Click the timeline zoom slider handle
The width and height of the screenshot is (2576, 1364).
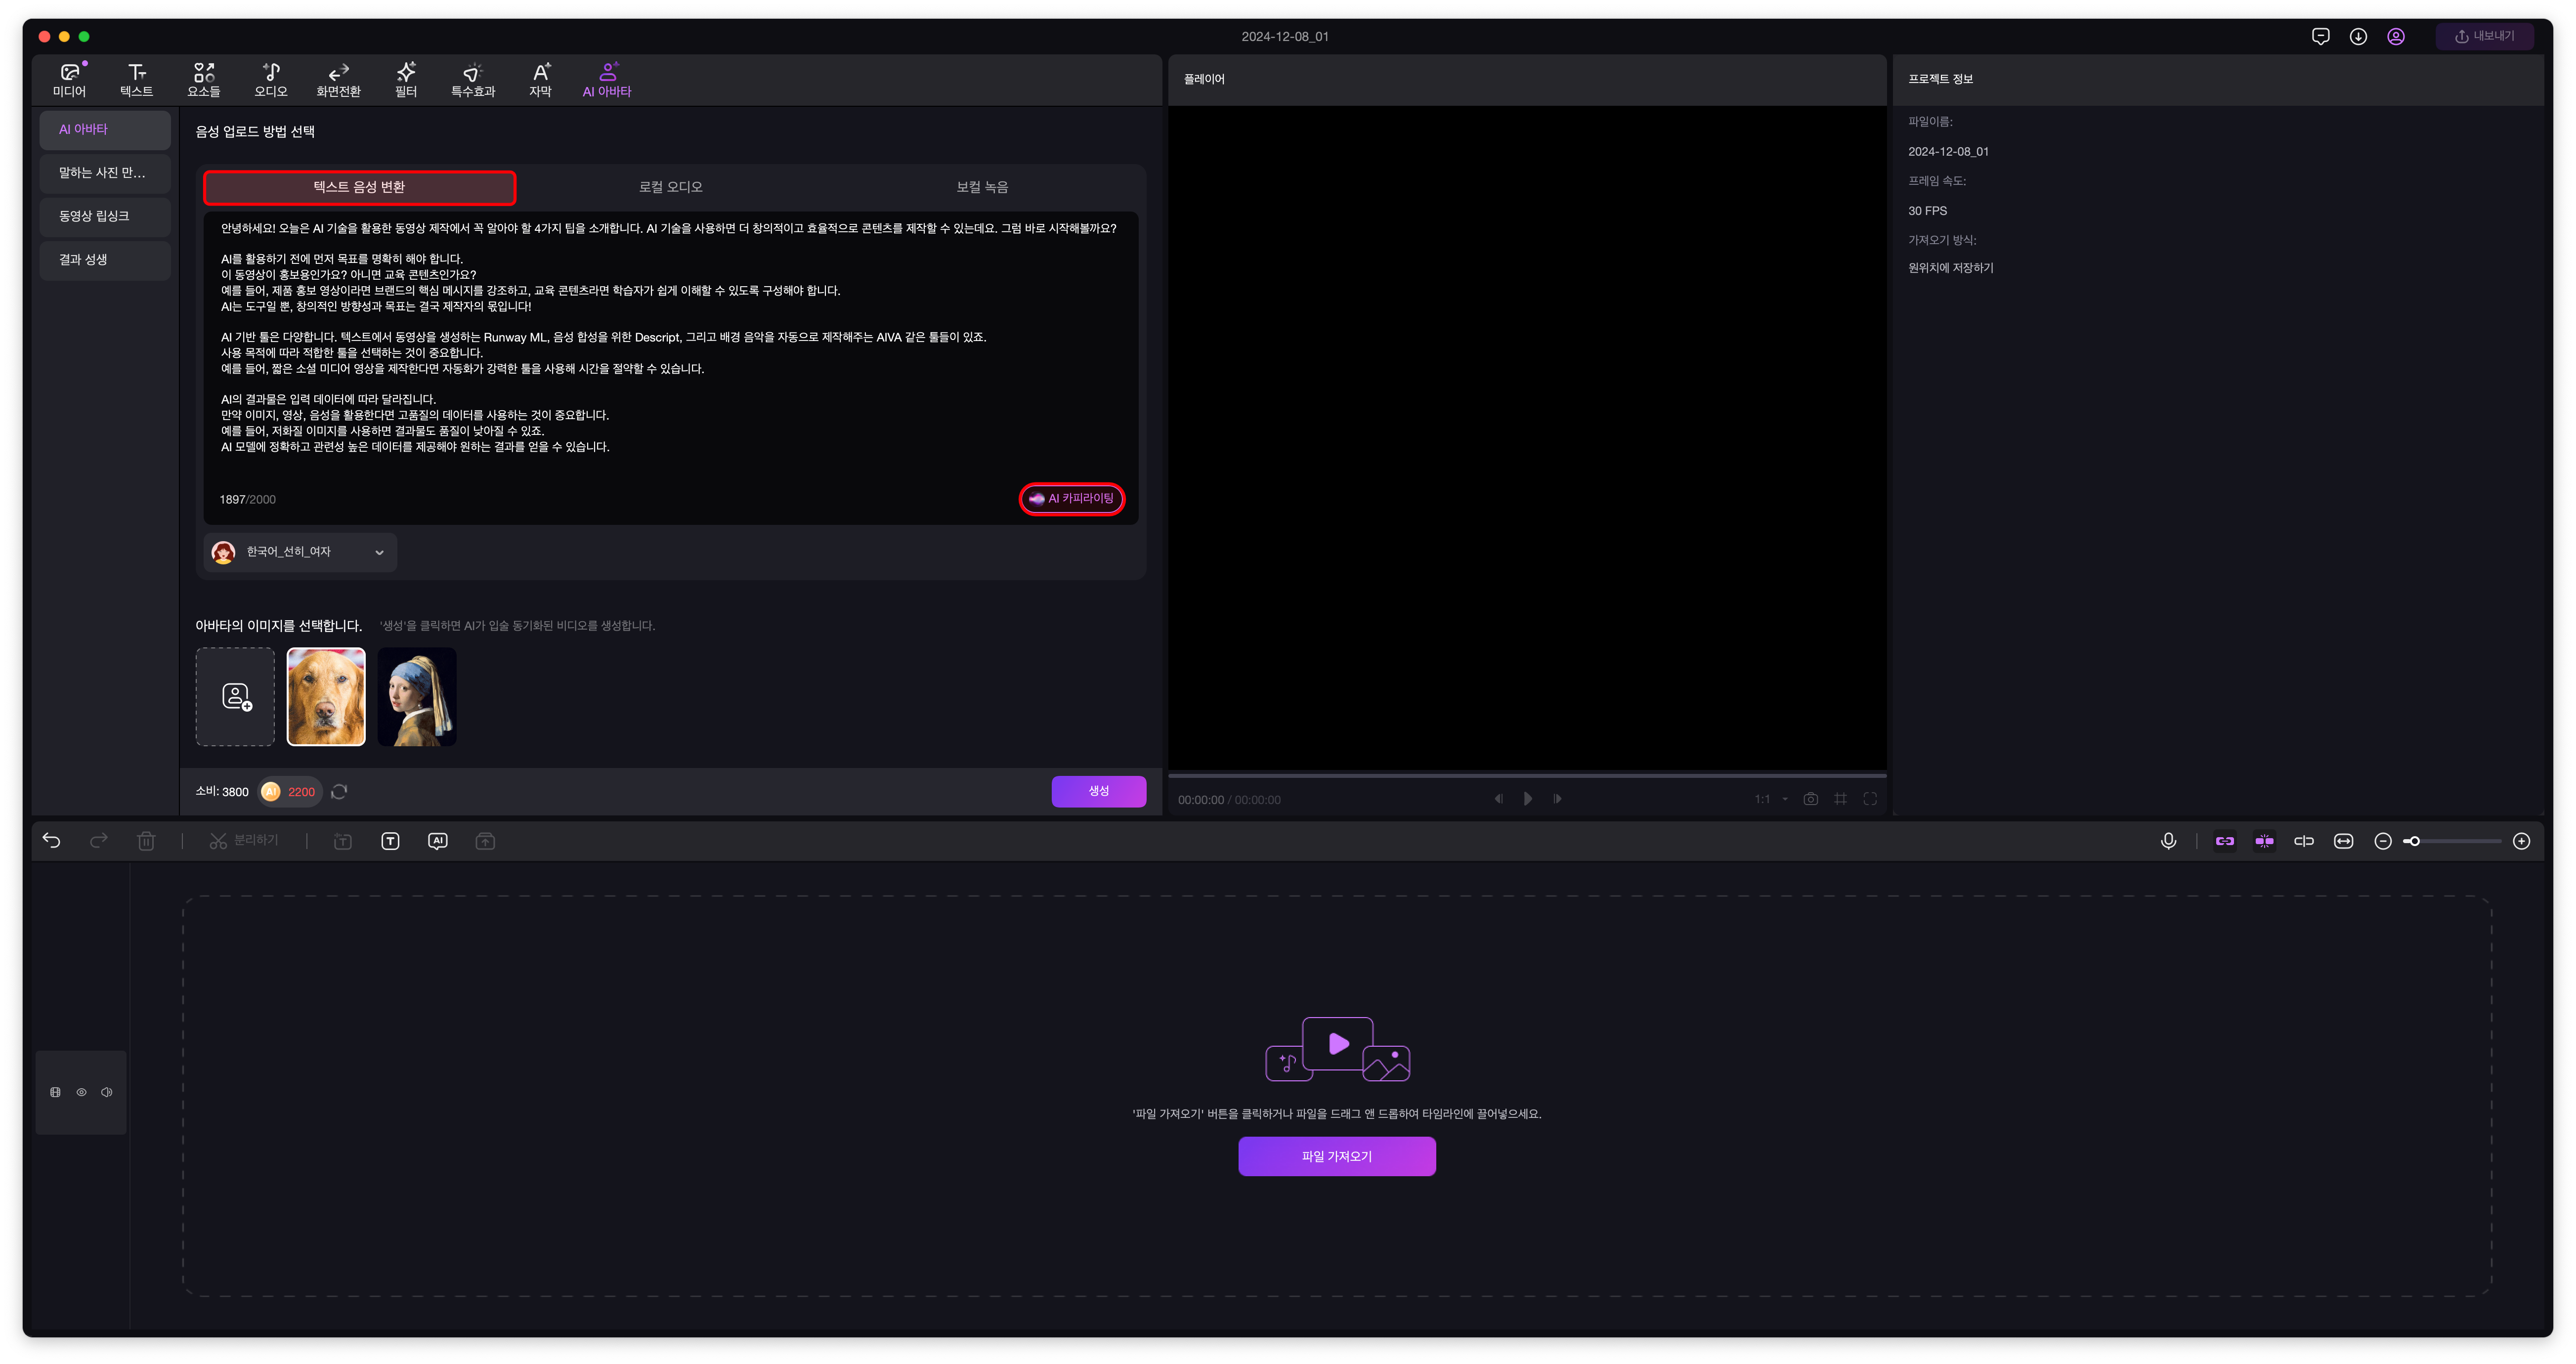(x=2414, y=841)
